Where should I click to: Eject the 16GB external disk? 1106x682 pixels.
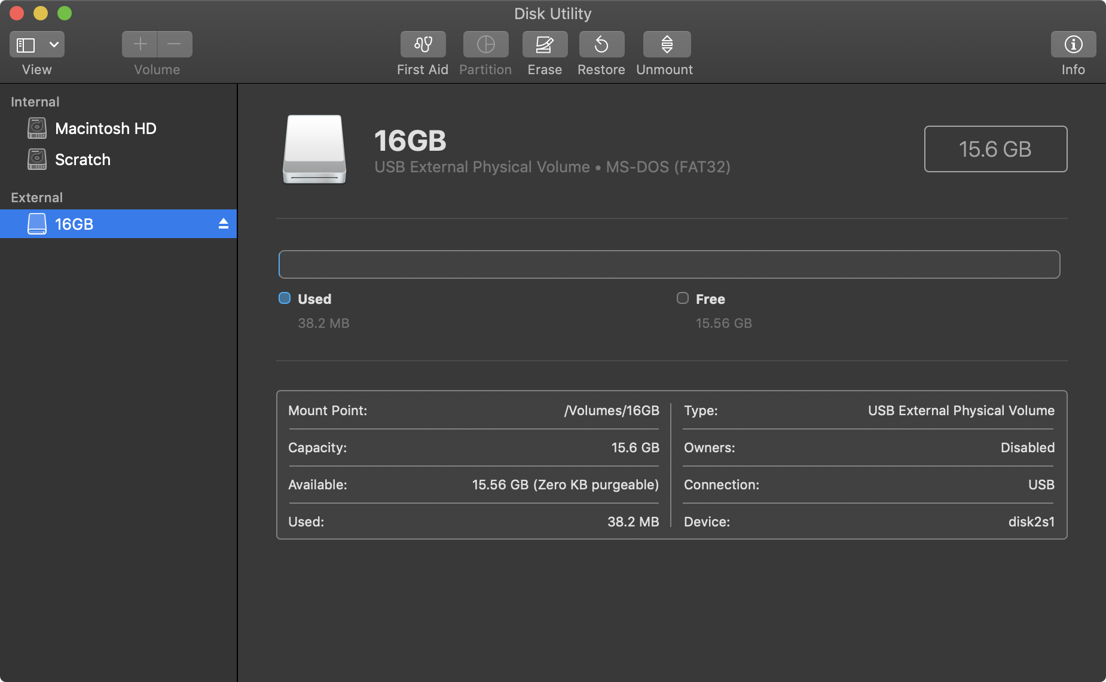[224, 223]
